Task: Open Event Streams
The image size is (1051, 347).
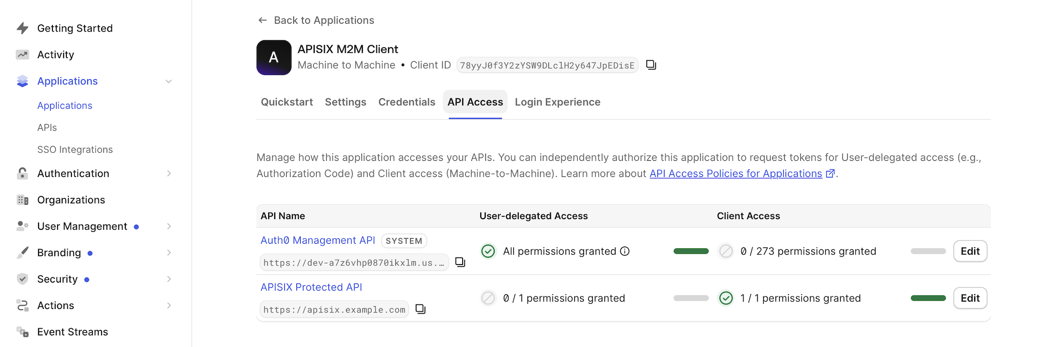Action: pos(72,332)
